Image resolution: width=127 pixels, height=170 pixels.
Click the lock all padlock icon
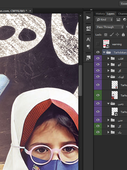click(123, 35)
